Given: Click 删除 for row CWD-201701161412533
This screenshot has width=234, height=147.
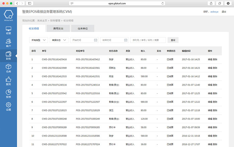Looking at the screenshot, I should [215, 76].
